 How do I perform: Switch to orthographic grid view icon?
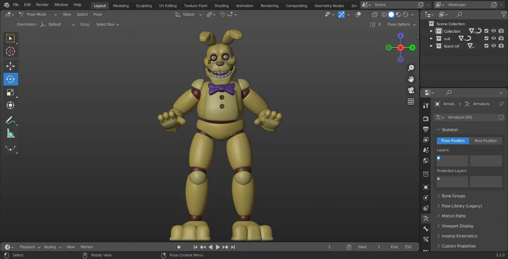[x=411, y=102]
